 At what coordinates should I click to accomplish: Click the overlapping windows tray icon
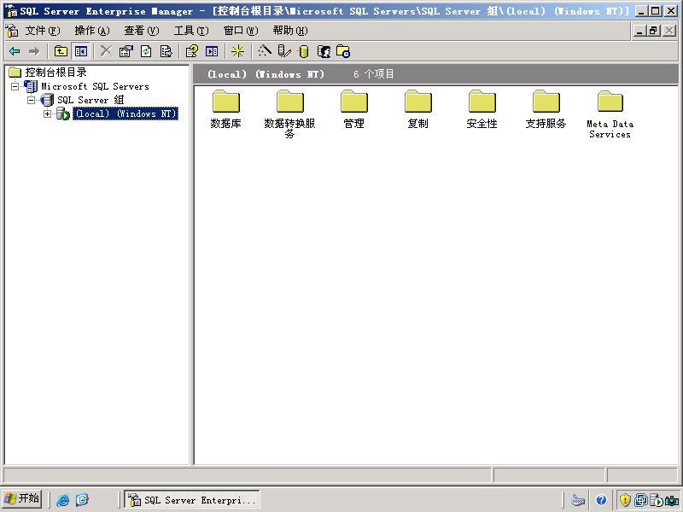click(641, 500)
